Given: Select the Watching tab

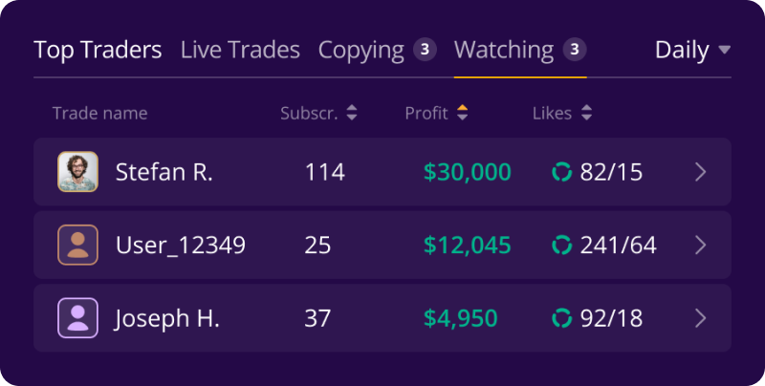Looking at the screenshot, I should click(520, 51).
